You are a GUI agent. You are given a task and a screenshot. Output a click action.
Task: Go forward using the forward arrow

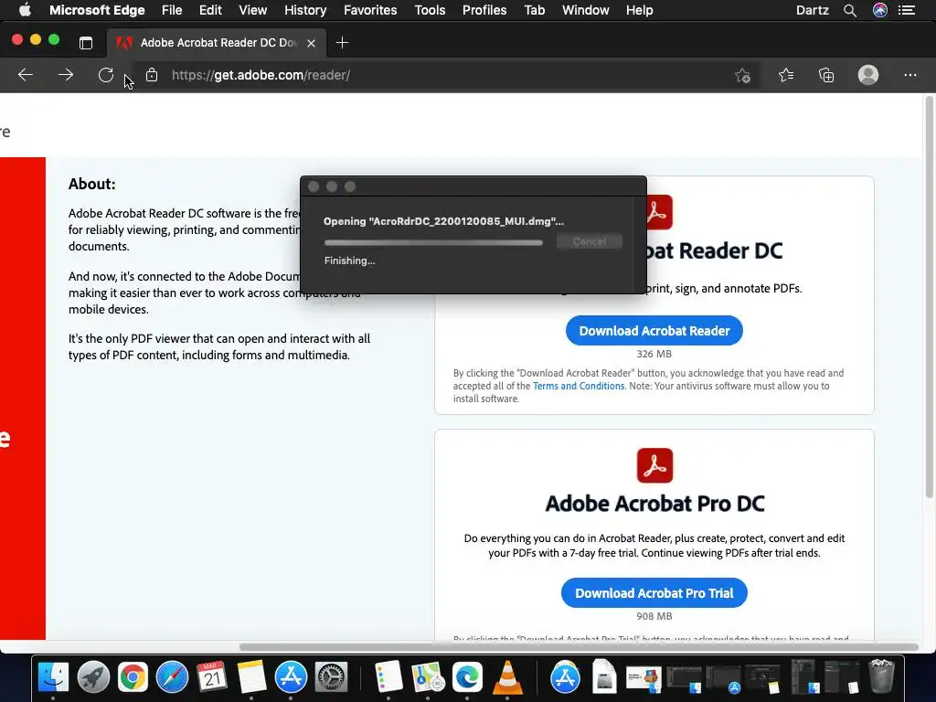tap(66, 75)
